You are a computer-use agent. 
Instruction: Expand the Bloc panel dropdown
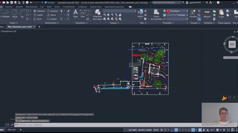coord(143,23)
